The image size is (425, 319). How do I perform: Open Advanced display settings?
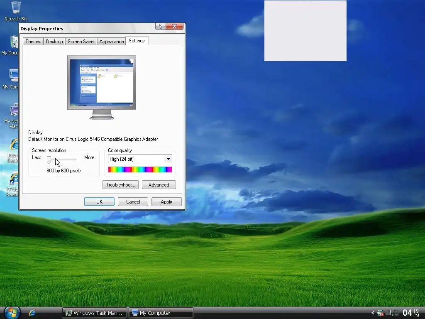[159, 185]
